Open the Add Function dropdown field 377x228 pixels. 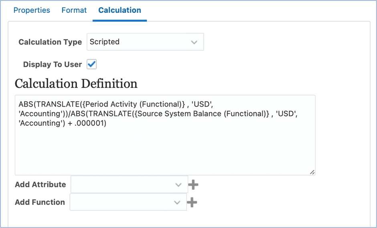click(128, 202)
